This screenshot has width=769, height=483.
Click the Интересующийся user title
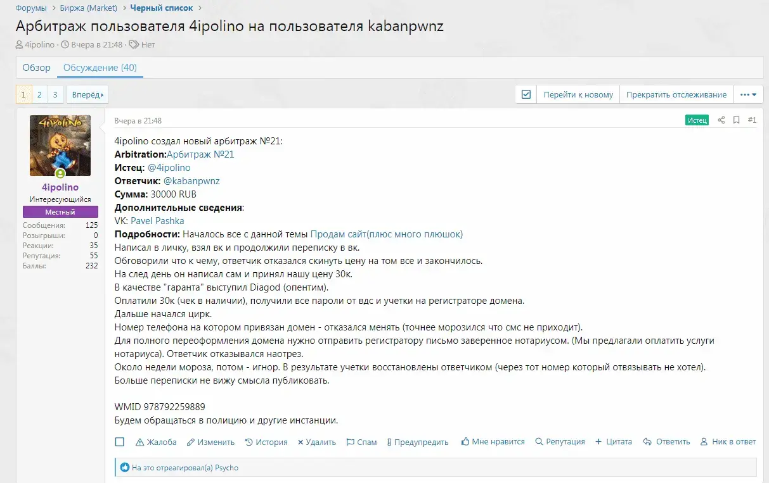tap(60, 199)
